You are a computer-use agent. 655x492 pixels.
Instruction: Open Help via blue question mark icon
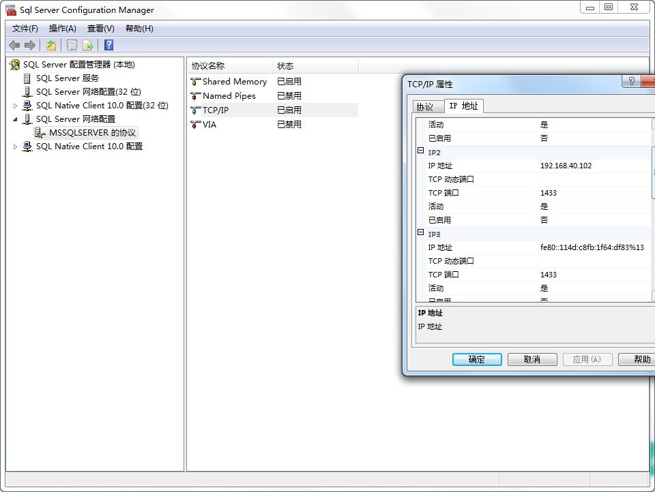point(108,45)
